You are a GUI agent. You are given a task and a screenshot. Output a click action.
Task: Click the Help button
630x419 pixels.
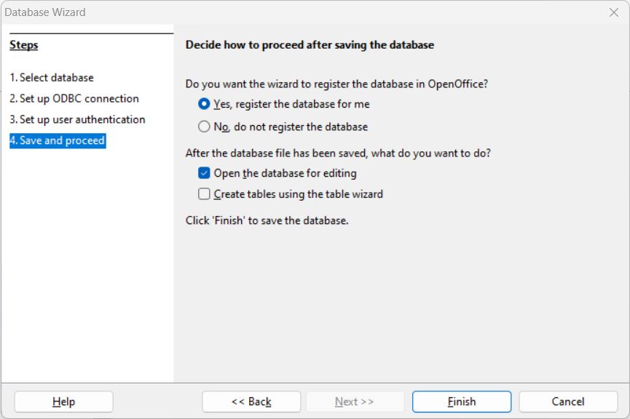64,402
